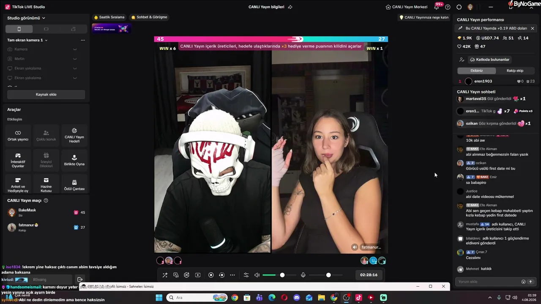The image size is (541, 304).
Task: Open the notifications bell
Action: coord(437,7)
